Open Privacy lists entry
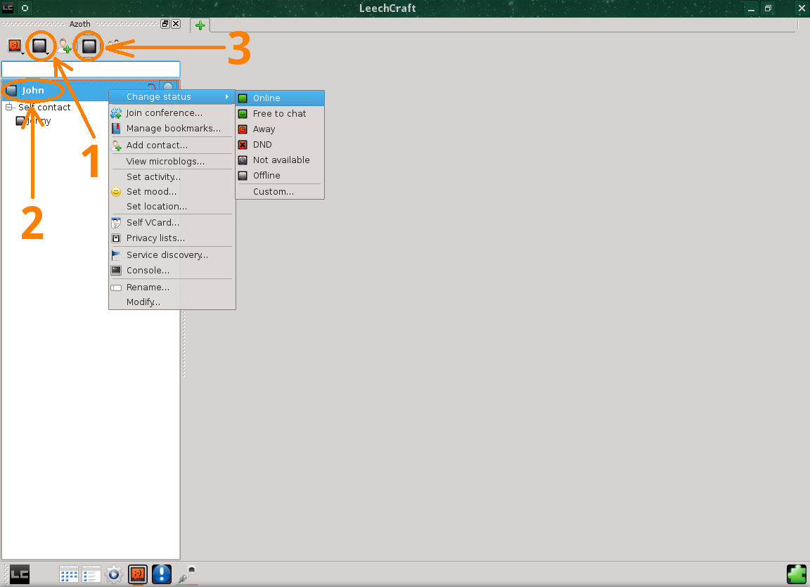This screenshot has width=810, height=587. pyautogui.click(x=172, y=238)
